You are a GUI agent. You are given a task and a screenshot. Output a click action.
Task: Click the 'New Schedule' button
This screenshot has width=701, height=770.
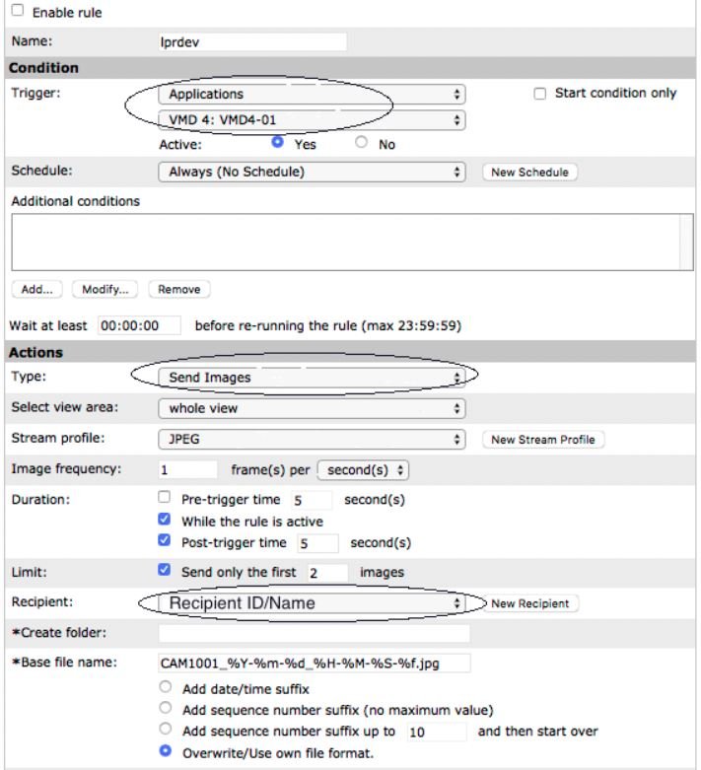529,173
